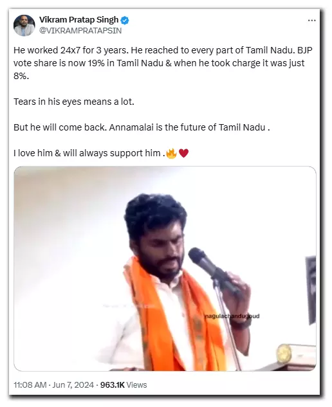
Task: Click the first tweet paragraph about vote share
Action: pos(163,63)
